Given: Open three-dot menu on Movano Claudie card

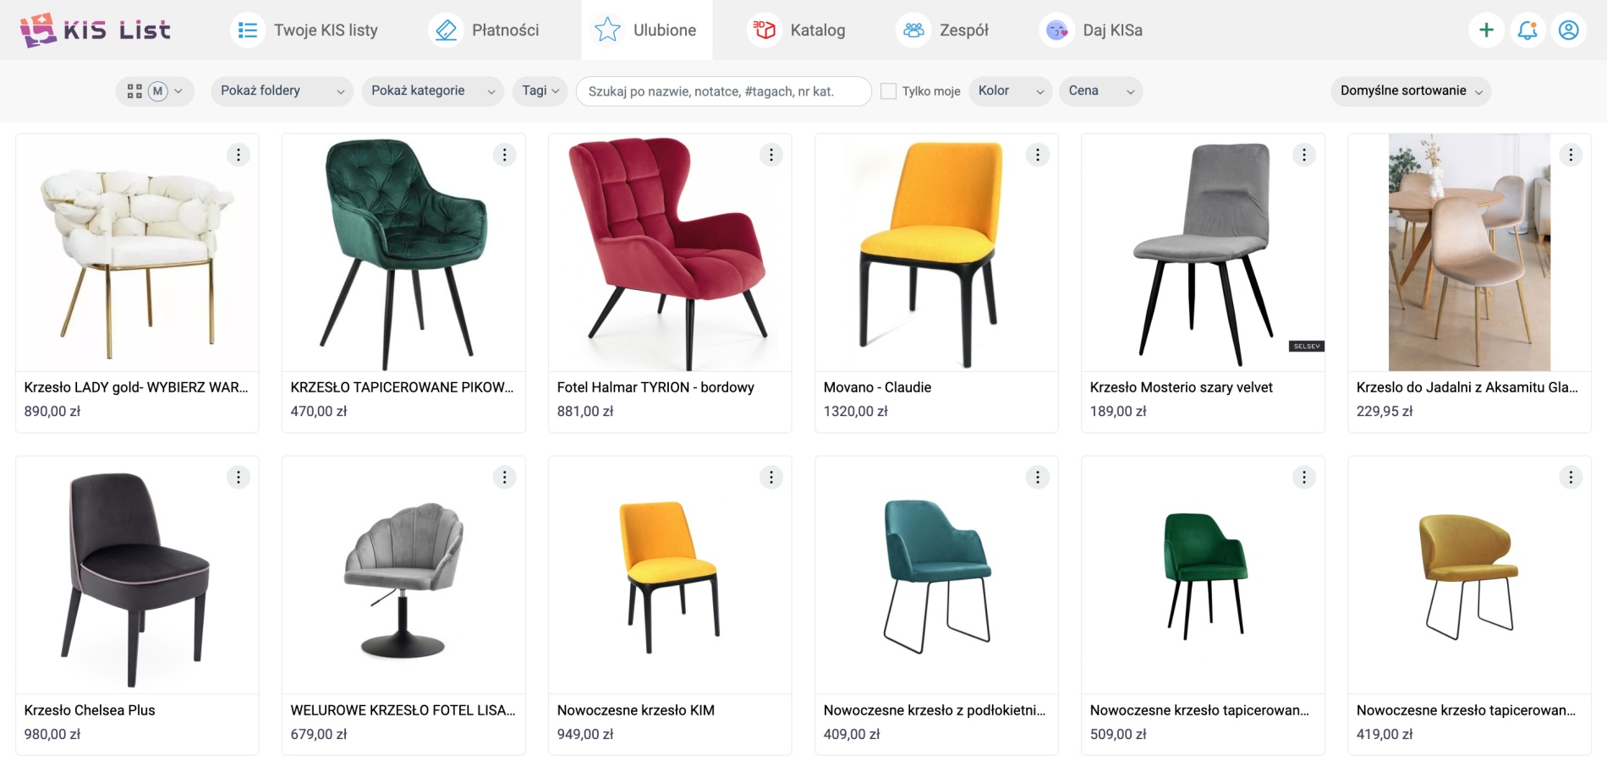Looking at the screenshot, I should pyautogui.click(x=1038, y=155).
